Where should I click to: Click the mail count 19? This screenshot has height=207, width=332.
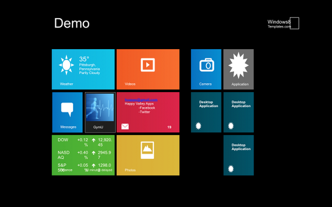(169, 127)
